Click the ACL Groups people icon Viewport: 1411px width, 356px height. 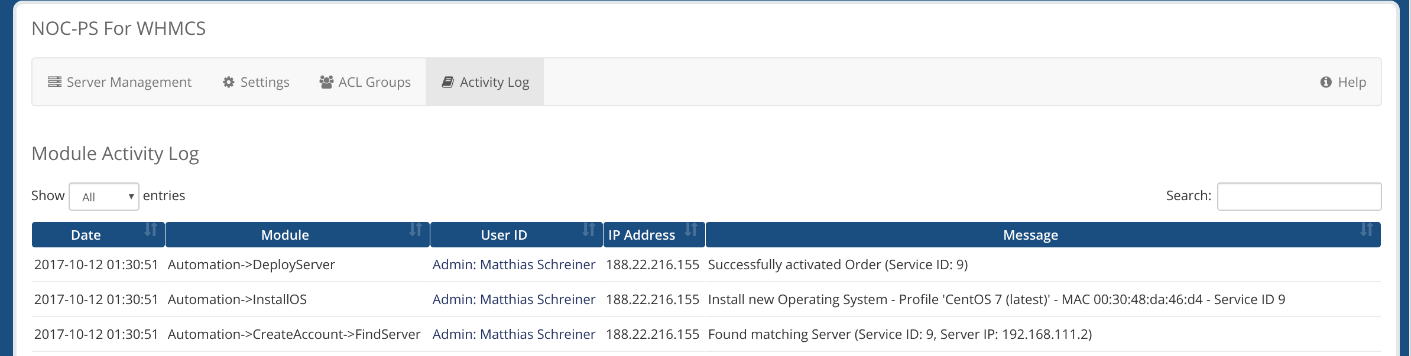click(326, 82)
